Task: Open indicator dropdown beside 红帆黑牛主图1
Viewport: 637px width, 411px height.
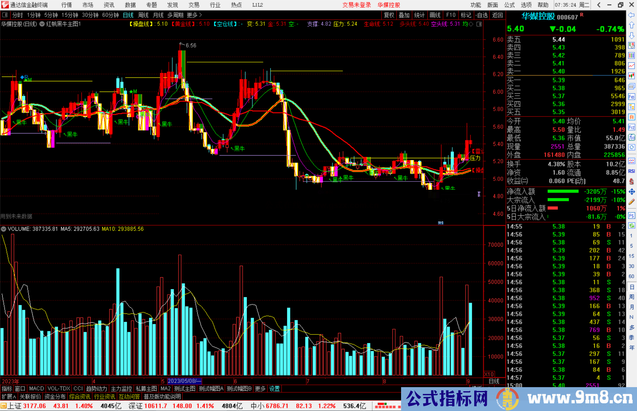Action: pyautogui.click(x=42, y=24)
